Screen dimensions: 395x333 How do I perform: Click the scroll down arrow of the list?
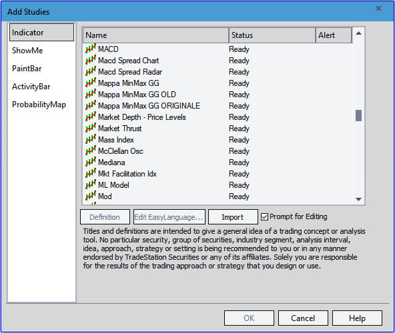358,199
